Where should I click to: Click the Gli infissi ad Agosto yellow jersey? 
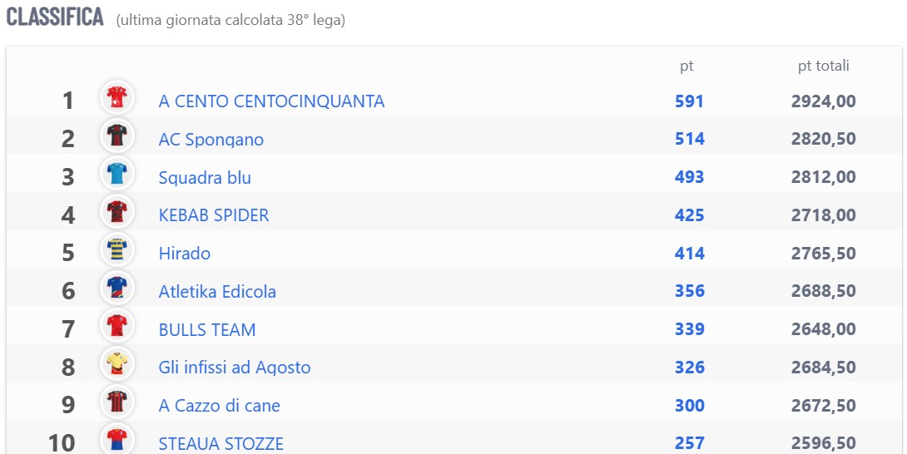116,363
